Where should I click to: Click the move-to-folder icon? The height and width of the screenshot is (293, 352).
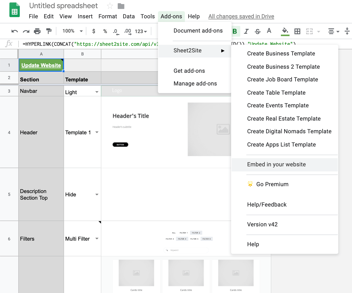coord(121,6)
